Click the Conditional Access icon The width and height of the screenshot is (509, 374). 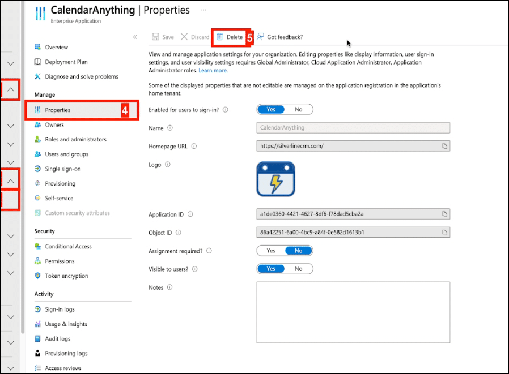(37, 246)
